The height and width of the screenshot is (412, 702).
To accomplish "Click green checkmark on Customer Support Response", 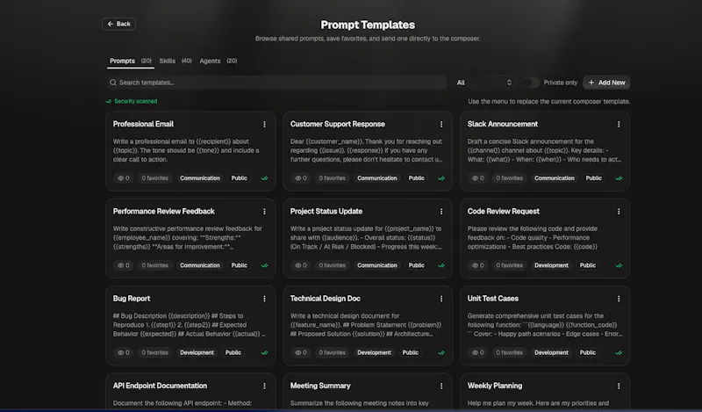I will (441, 178).
